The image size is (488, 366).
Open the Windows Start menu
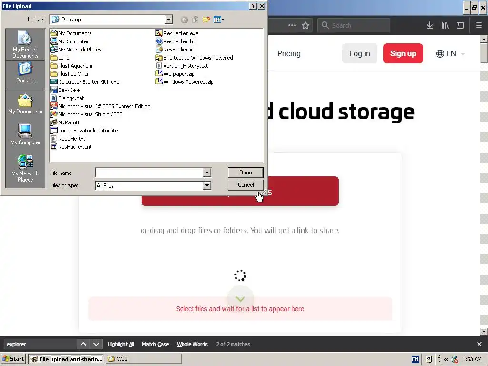[13, 359]
